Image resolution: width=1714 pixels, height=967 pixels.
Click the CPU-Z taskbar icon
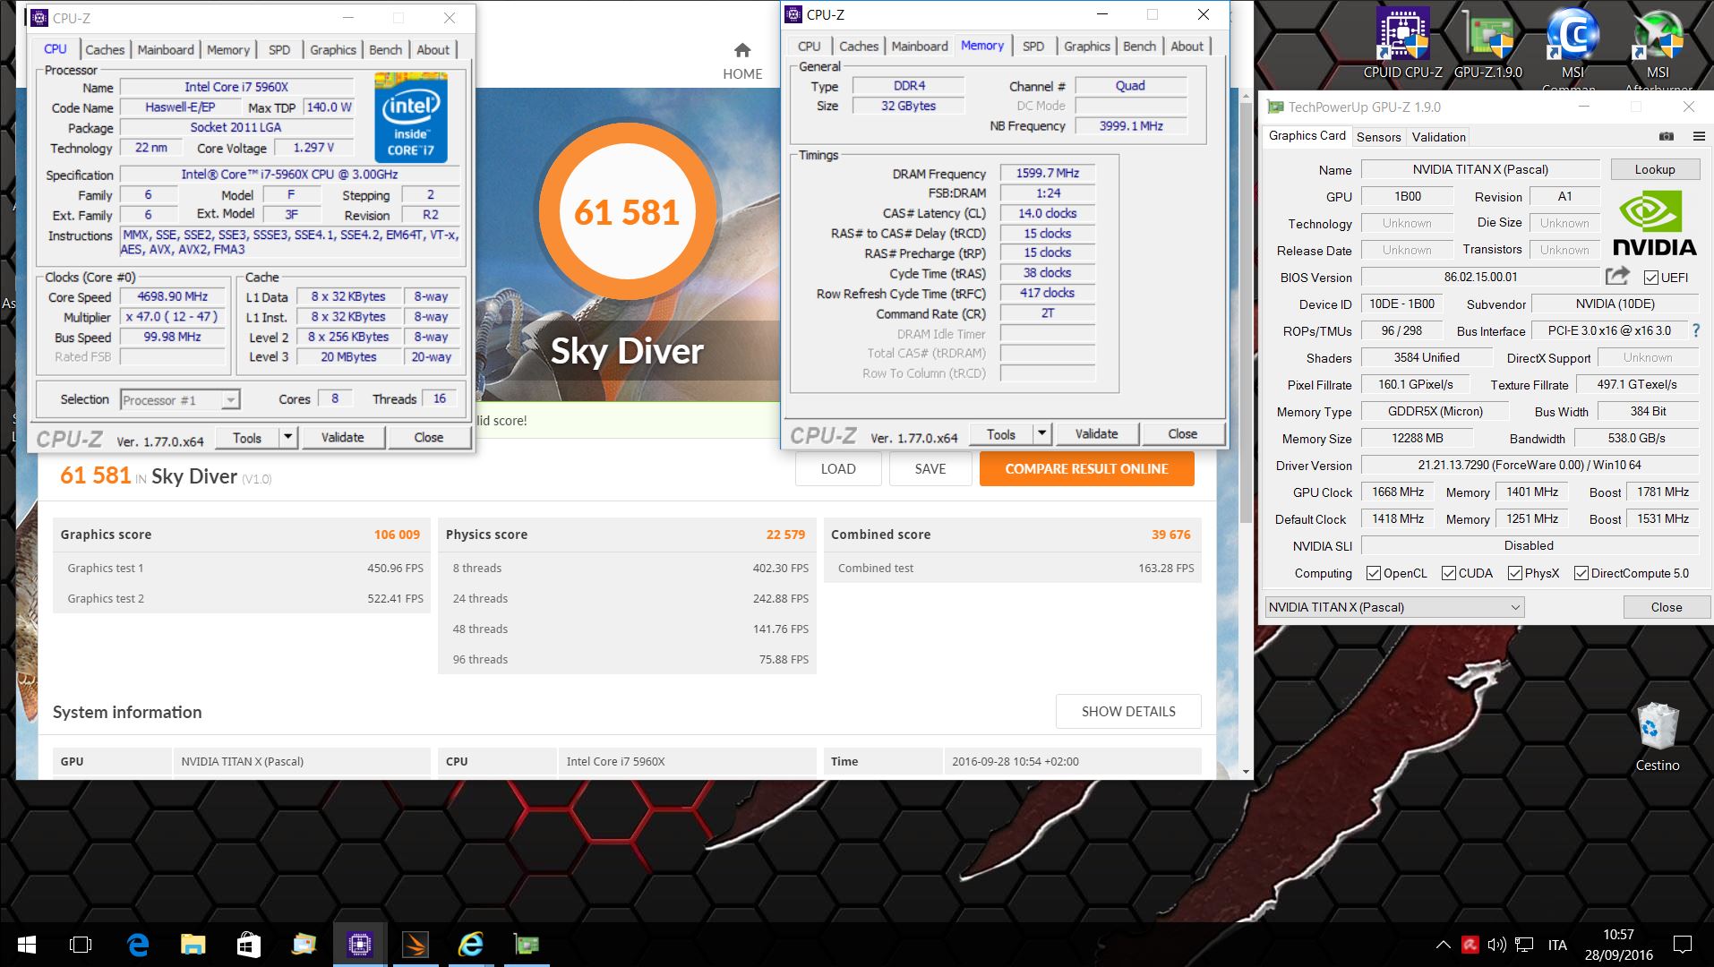point(359,945)
